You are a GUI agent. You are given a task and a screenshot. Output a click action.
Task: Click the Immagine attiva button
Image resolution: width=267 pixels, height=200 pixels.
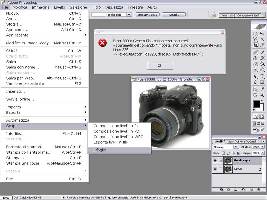pos(147,15)
